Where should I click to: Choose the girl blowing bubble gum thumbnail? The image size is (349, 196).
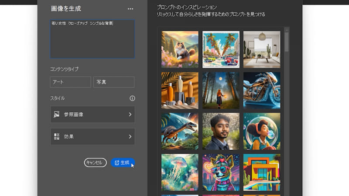pos(262,131)
